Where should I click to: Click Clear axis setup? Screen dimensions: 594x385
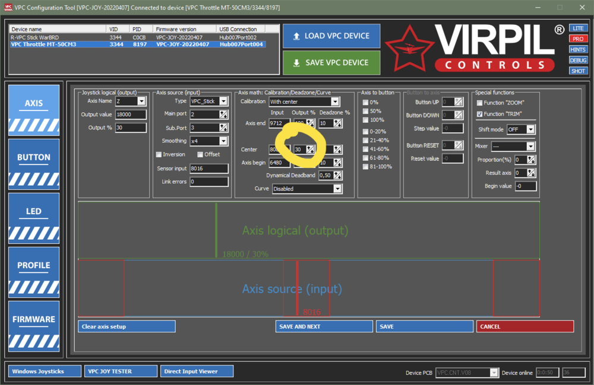tap(127, 326)
